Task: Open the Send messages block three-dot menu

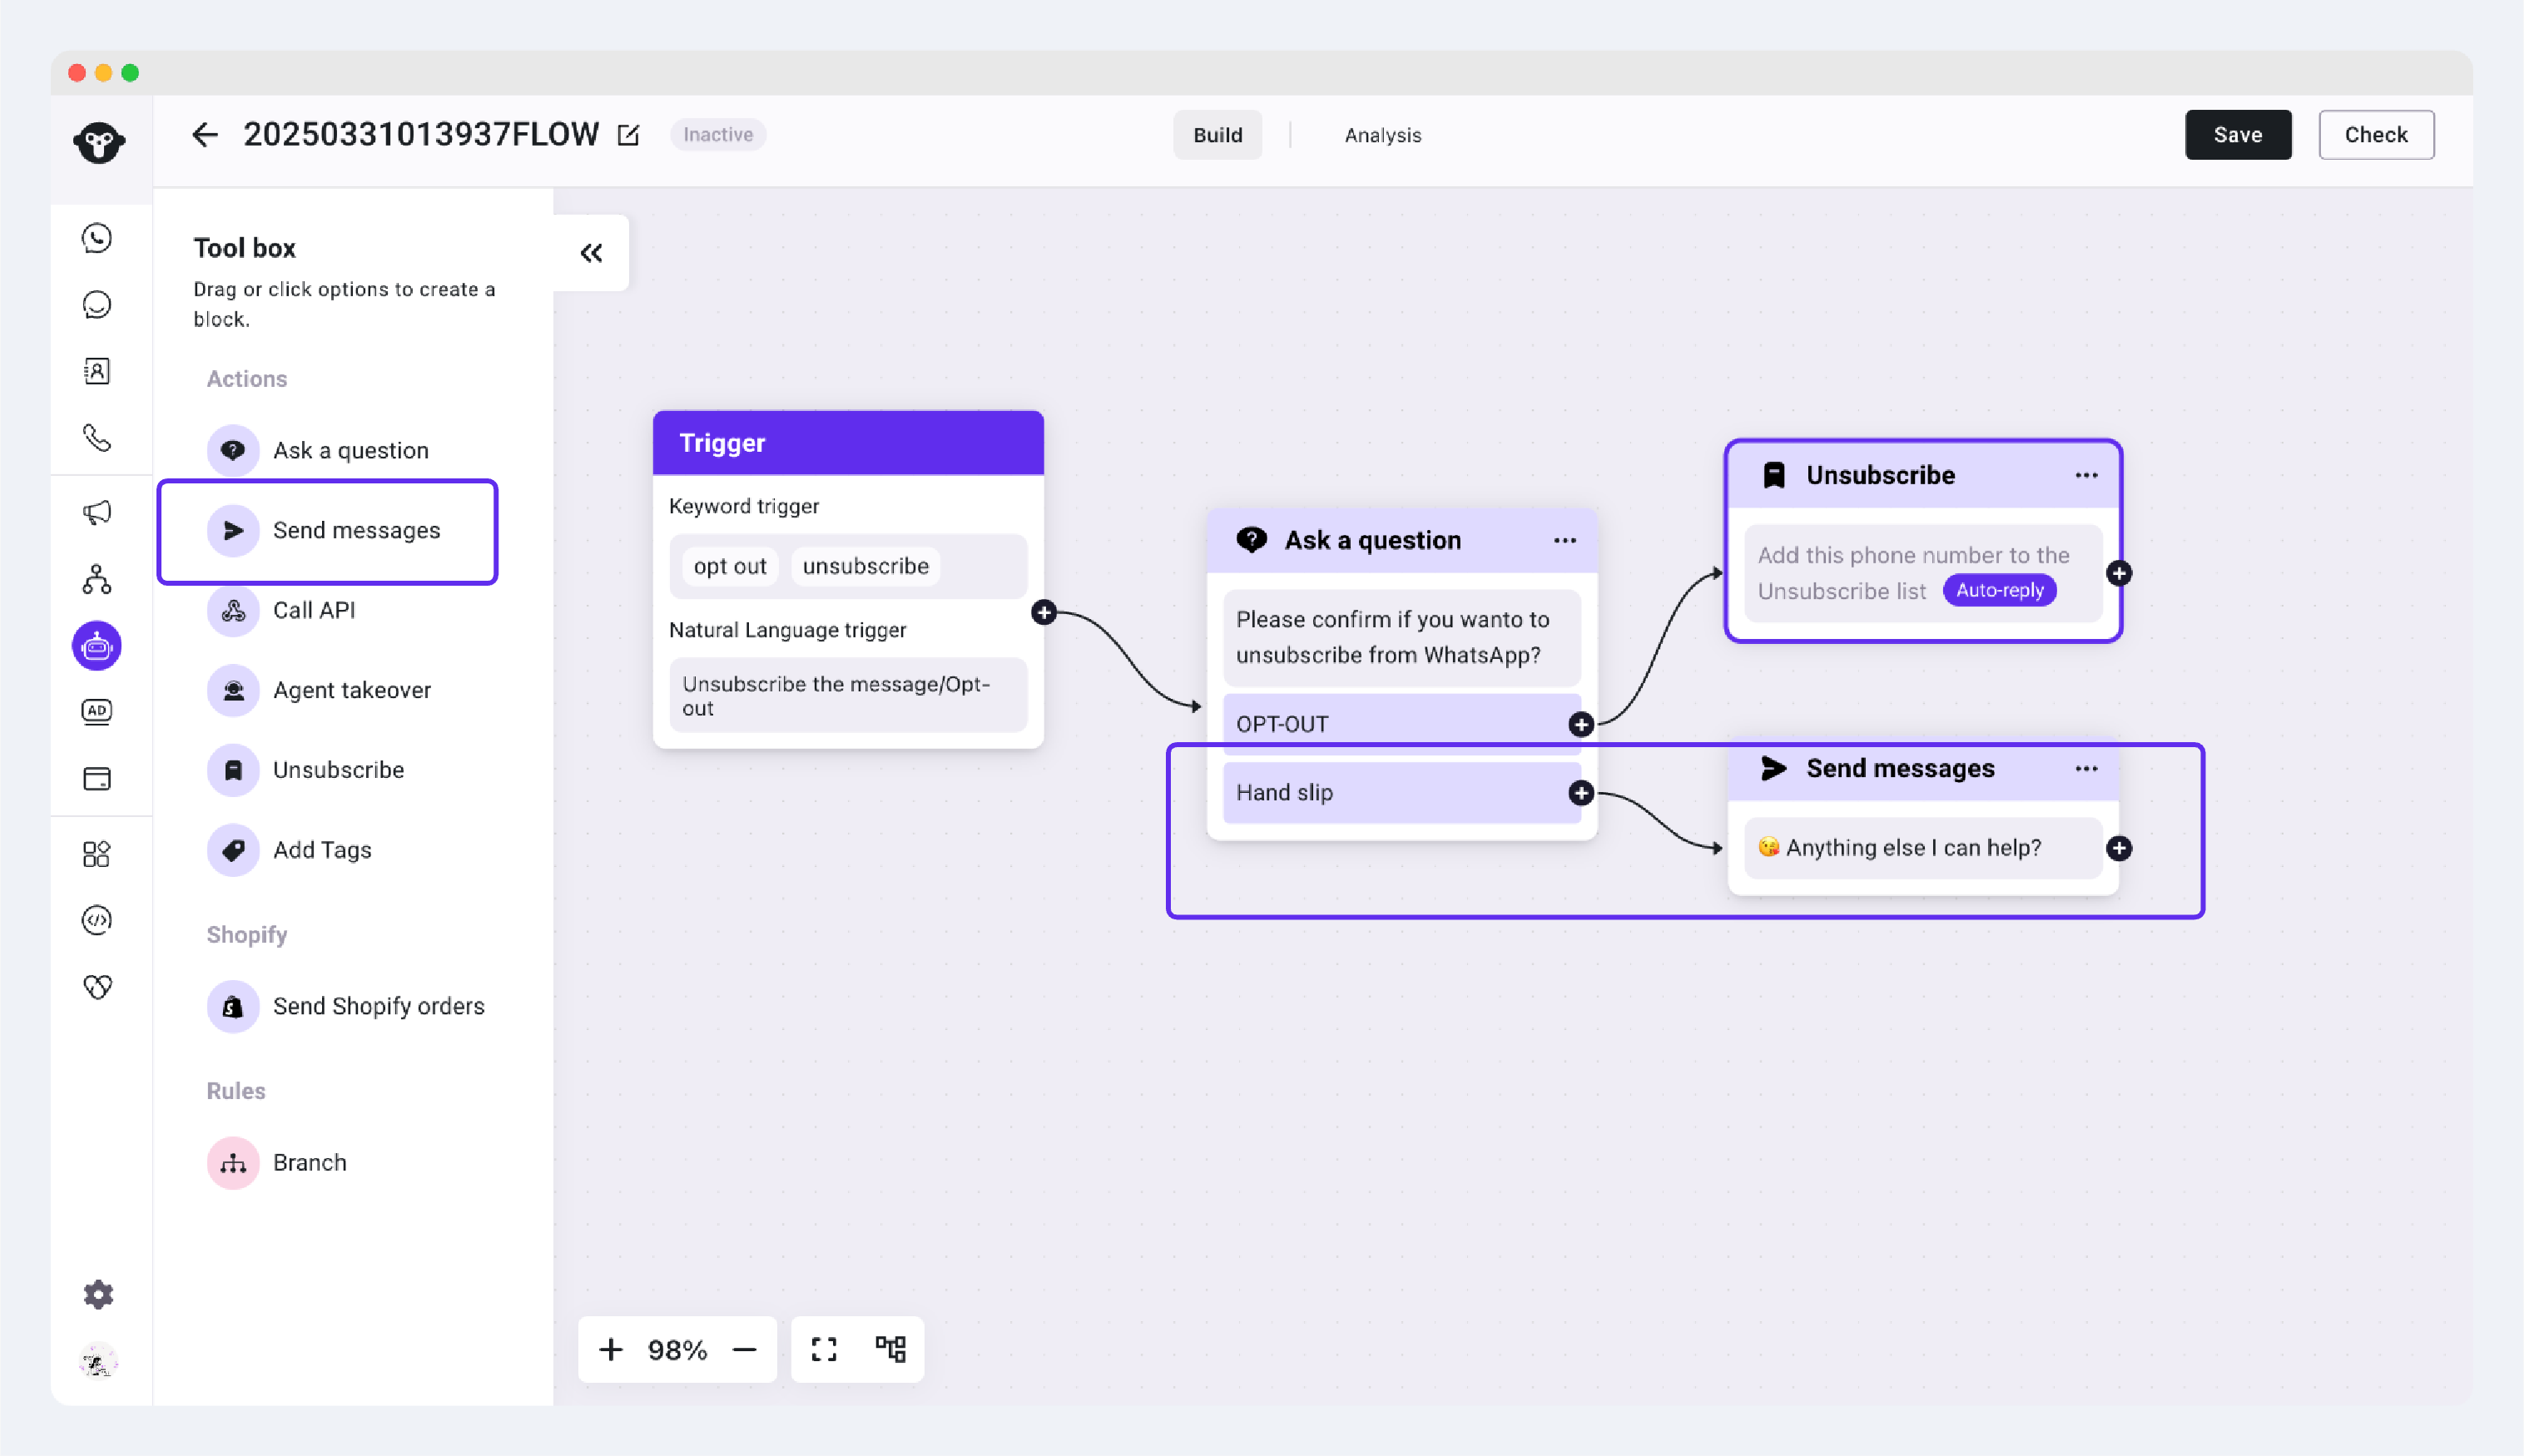Action: click(x=2086, y=769)
